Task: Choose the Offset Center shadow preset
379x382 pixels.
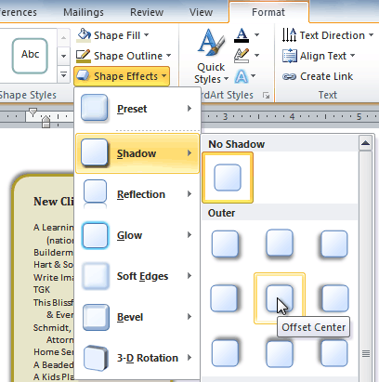Action: (280, 298)
